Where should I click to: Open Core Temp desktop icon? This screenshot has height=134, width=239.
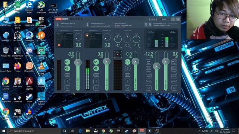tap(18, 82)
